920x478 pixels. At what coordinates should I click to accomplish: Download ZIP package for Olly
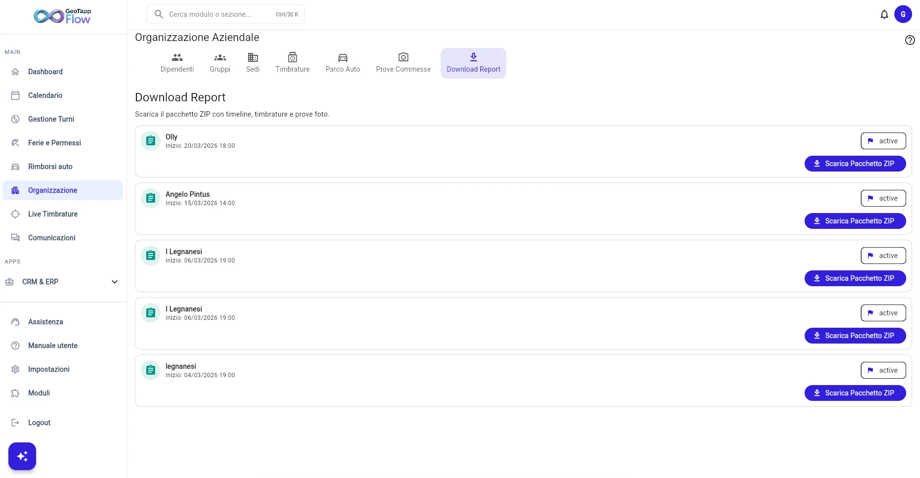click(x=855, y=164)
